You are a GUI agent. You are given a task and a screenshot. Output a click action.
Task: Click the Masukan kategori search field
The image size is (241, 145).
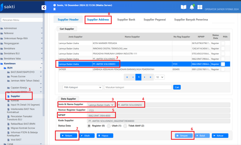click(x=138, y=87)
